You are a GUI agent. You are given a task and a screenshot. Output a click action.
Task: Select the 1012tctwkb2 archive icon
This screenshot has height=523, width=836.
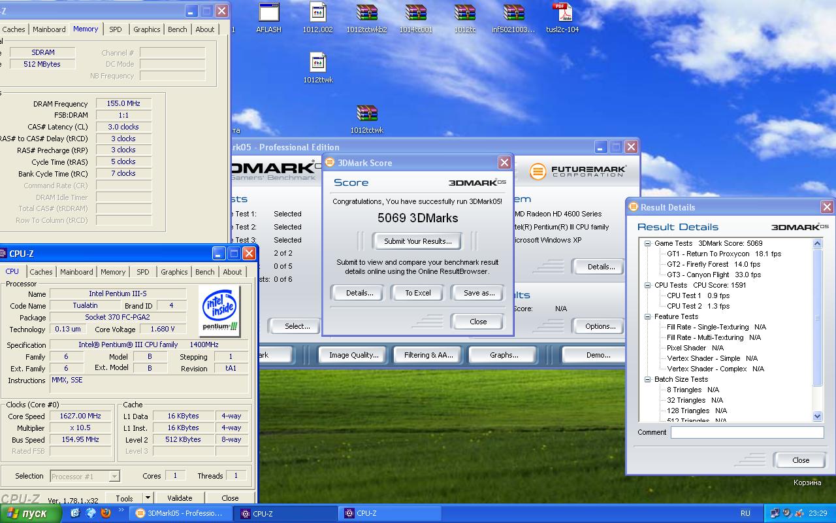pos(366,18)
